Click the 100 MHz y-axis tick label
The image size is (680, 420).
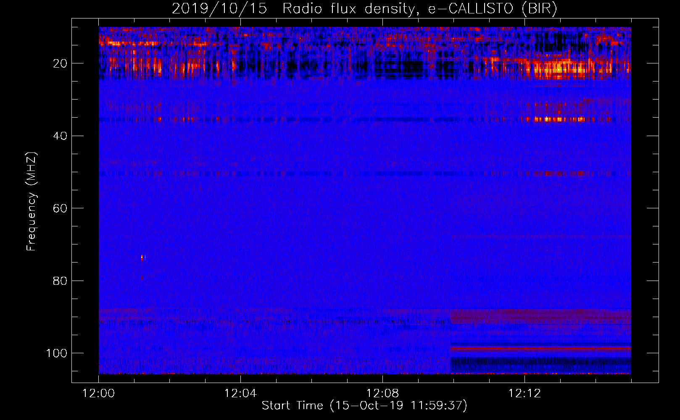click(57, 353)
